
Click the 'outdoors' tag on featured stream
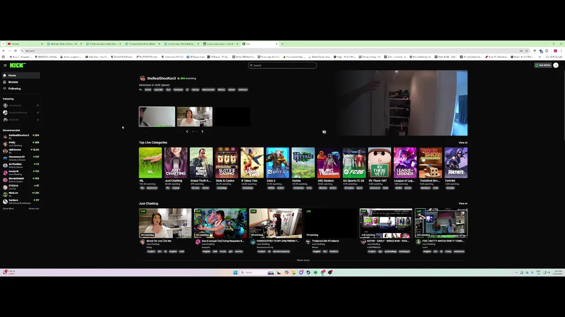pyautogui.click(x=243, y=89)
